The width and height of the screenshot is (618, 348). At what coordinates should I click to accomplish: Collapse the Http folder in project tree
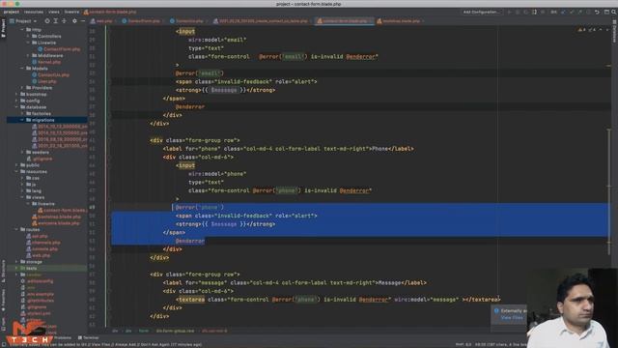[22, 30]
